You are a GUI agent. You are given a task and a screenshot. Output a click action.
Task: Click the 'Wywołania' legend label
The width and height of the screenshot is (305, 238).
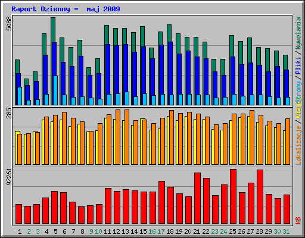coord(298,33)
